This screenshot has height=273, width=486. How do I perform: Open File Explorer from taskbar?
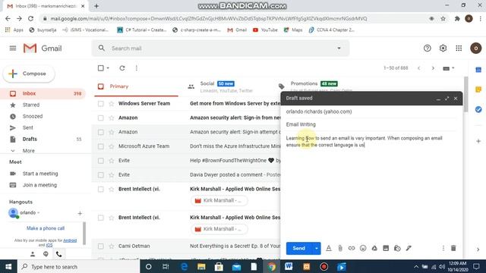click(x=201, y=266)
